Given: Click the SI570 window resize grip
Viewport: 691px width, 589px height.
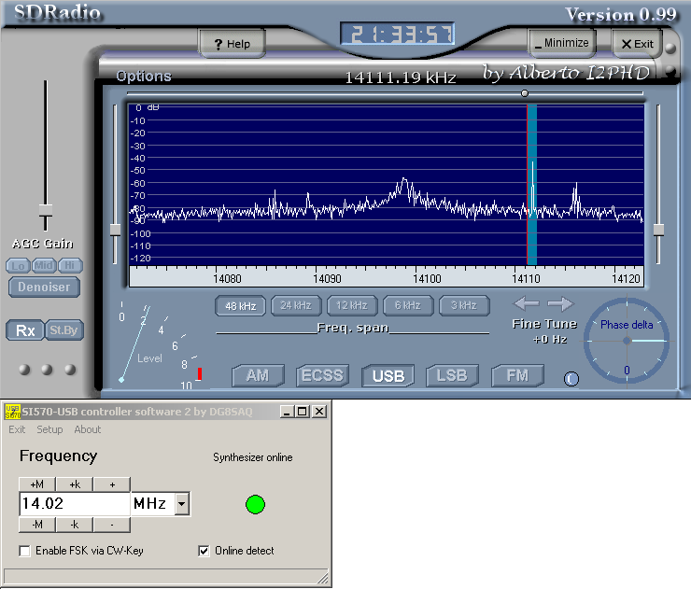Looking at the screenshot, I should coord(323,578).
